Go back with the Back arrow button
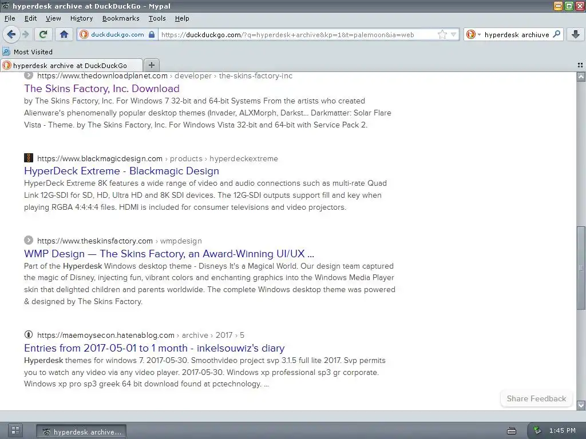 click(11, 34)
